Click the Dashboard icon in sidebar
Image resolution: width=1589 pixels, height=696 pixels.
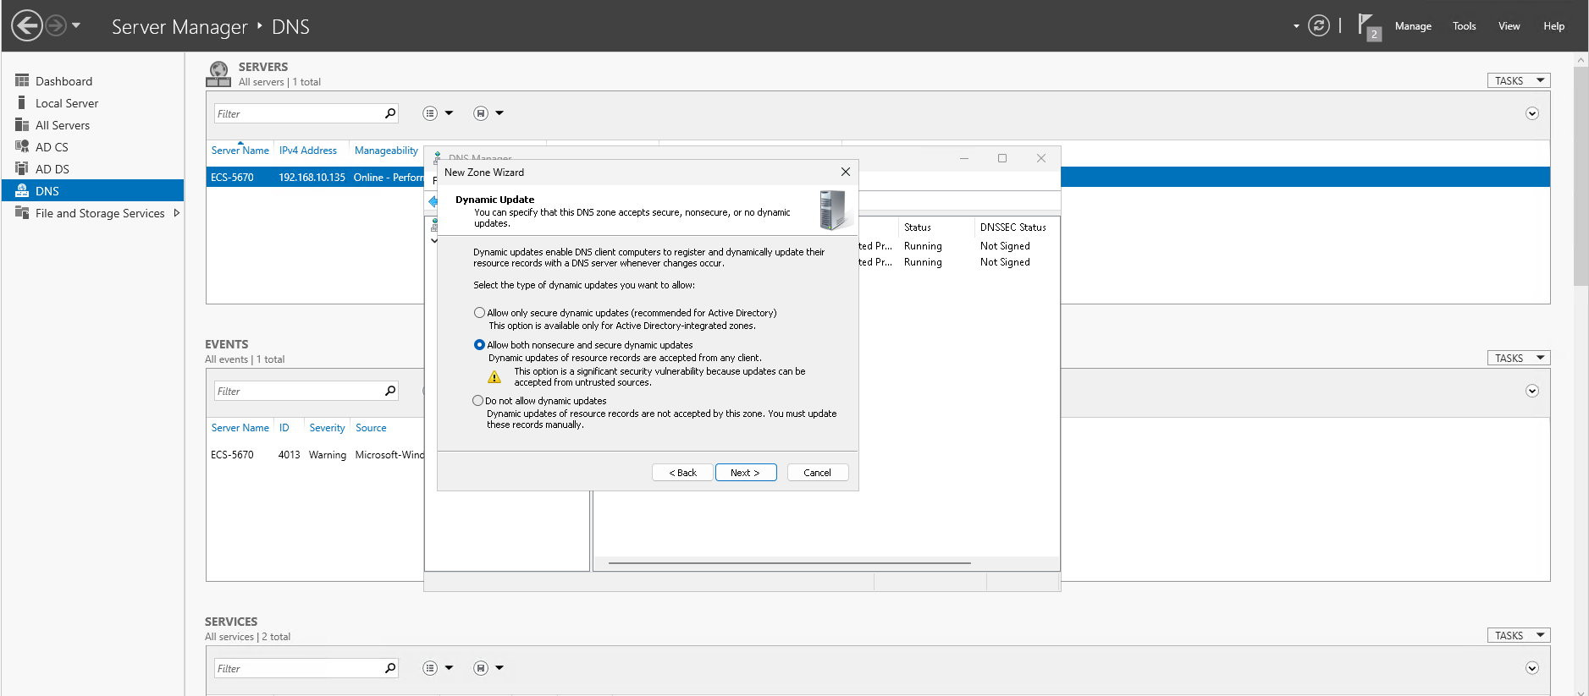pos(22,81)
